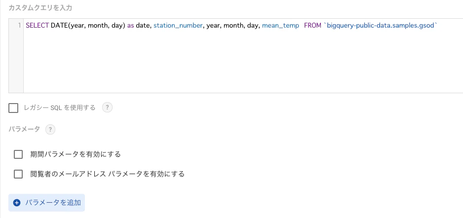Viewport: 463px width, 218px height.
Task: Click the mean_temp column in the query
Action: [x=280, y=26]
